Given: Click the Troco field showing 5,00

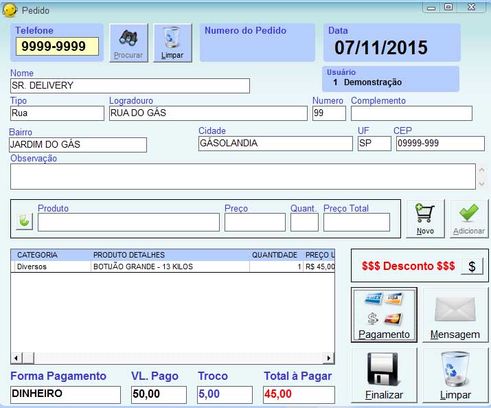Looking at the screenshot, I should (225, 394).
